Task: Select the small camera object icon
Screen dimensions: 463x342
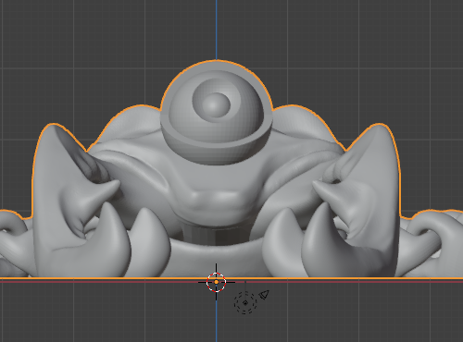Action: (x=264, y=295)
